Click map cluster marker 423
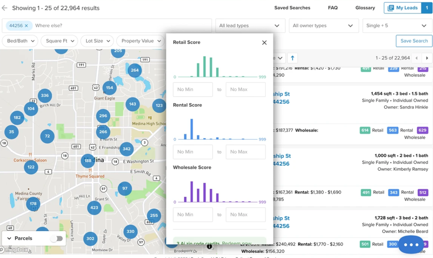This screenshot has height=258, width=433. coord(94,207)
